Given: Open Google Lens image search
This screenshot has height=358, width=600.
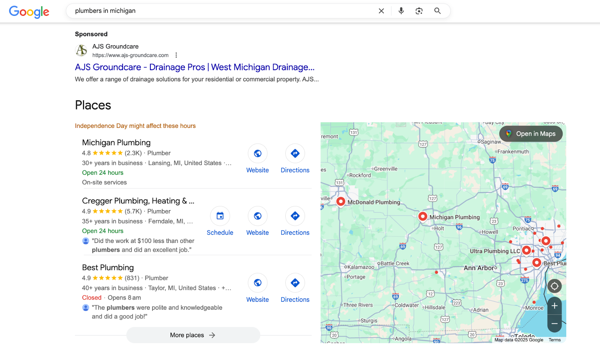Looking at the screenshot, I should pyautogui.click(x=419, y=11).
